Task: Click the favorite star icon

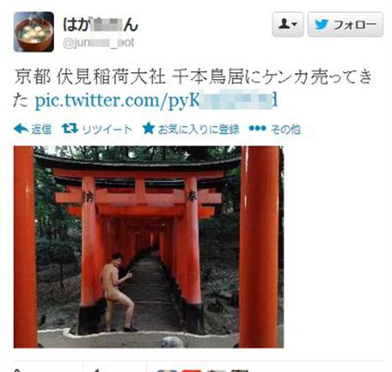Action: 149,128
